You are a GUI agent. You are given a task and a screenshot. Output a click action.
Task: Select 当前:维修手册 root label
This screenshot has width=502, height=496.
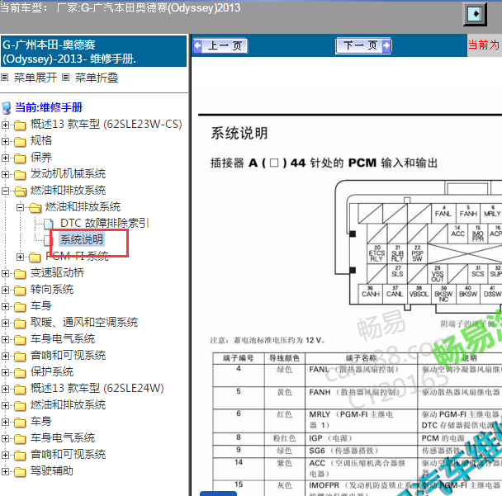49,107
